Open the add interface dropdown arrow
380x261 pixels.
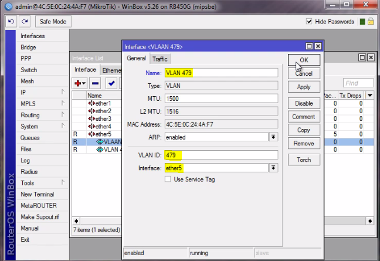84,83
